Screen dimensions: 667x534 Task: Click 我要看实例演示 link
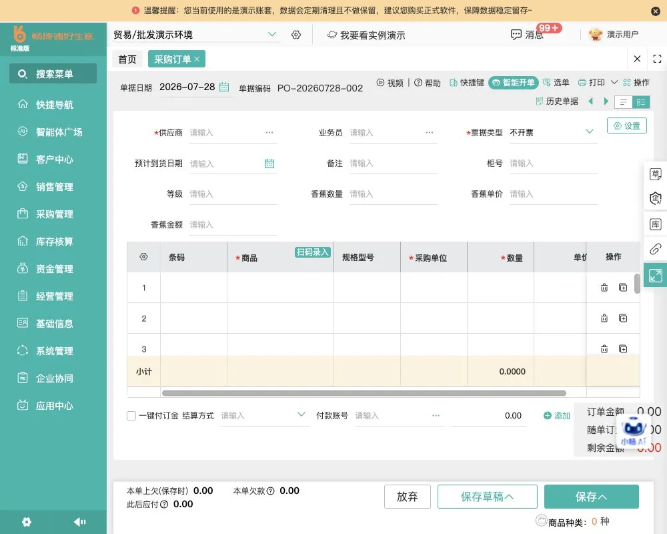click(x=366, y=35)
